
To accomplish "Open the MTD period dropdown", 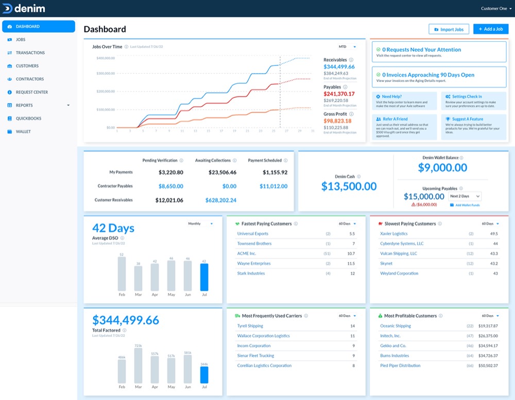I will point(347,47).
